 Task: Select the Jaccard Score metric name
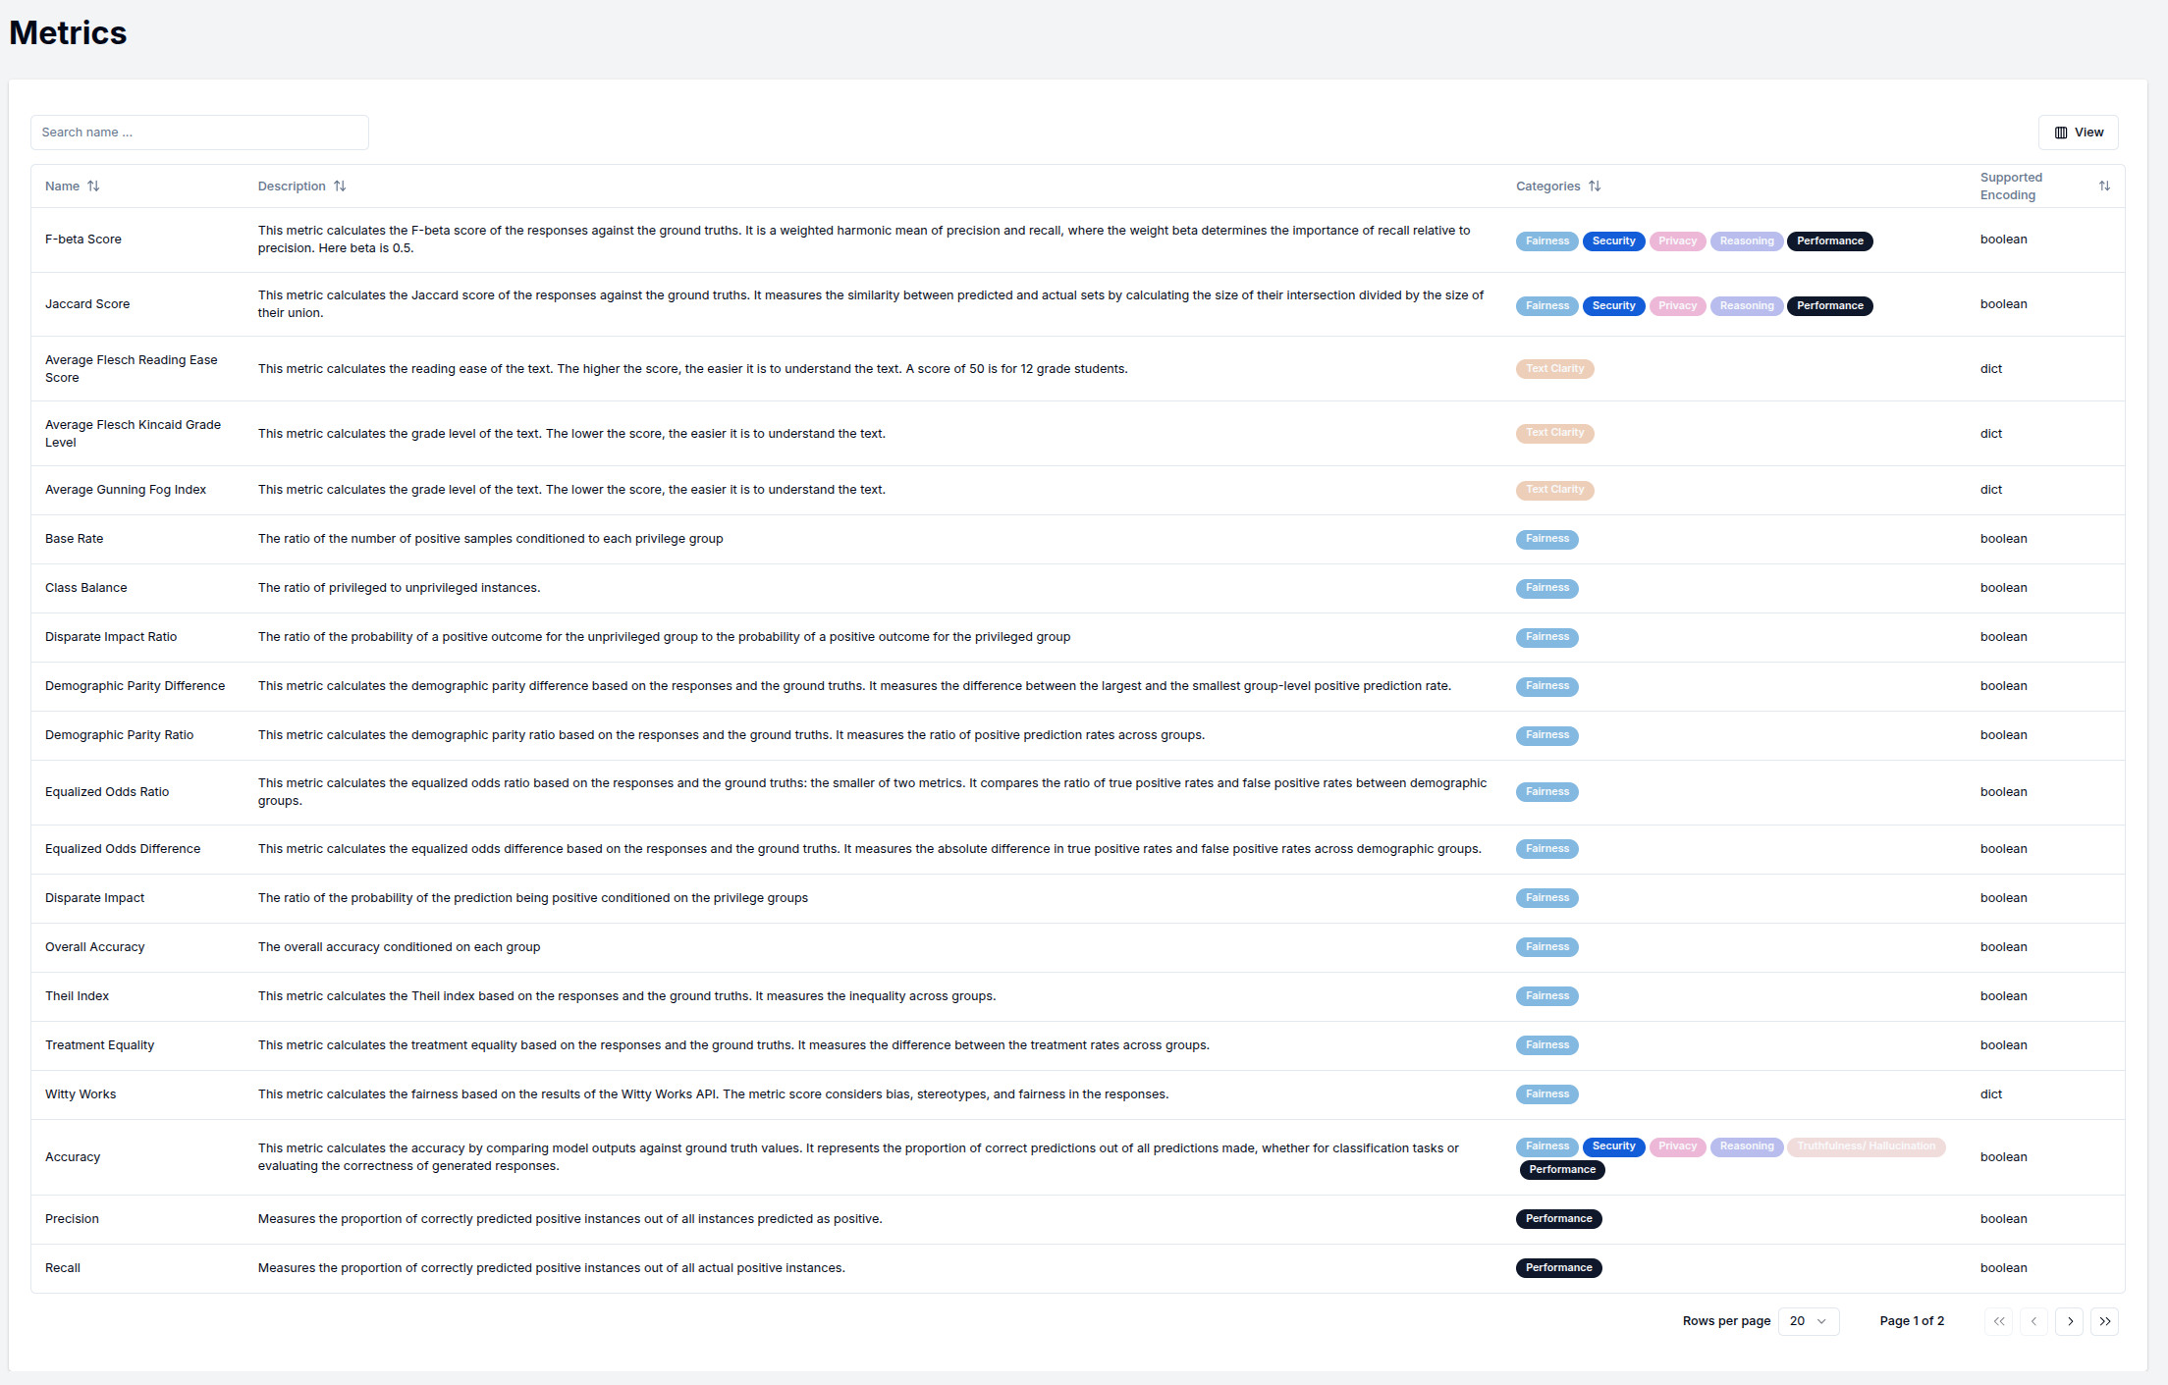[x=87, y=303]
